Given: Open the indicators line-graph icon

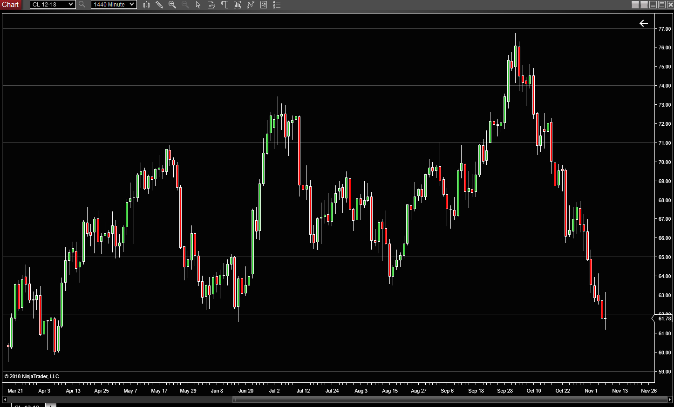Looking at the screenshot, I should pos(251,5).
